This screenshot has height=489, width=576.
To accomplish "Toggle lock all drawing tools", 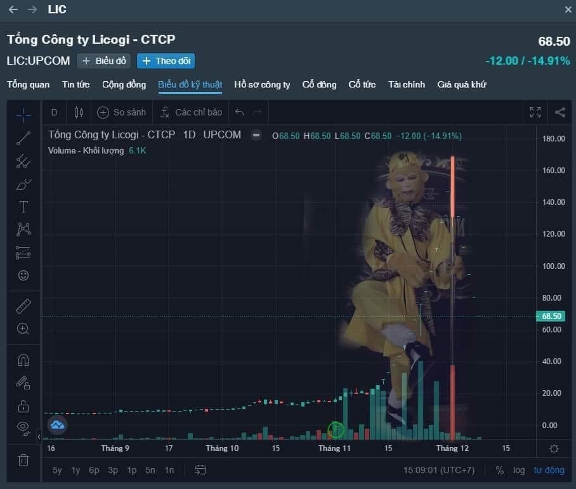I will click(x=23, y=406).
